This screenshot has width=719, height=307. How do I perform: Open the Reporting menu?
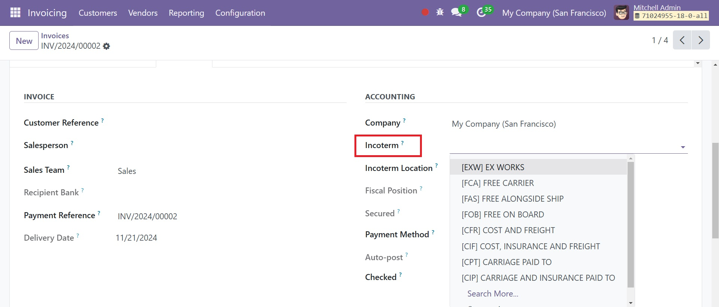click(186, 13)
